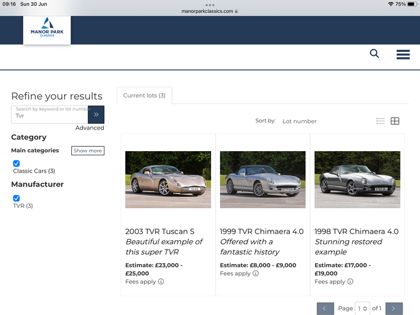
Task: Click the 'Estimate: £23,000 - £25,000' text
Action: (154, 269)
